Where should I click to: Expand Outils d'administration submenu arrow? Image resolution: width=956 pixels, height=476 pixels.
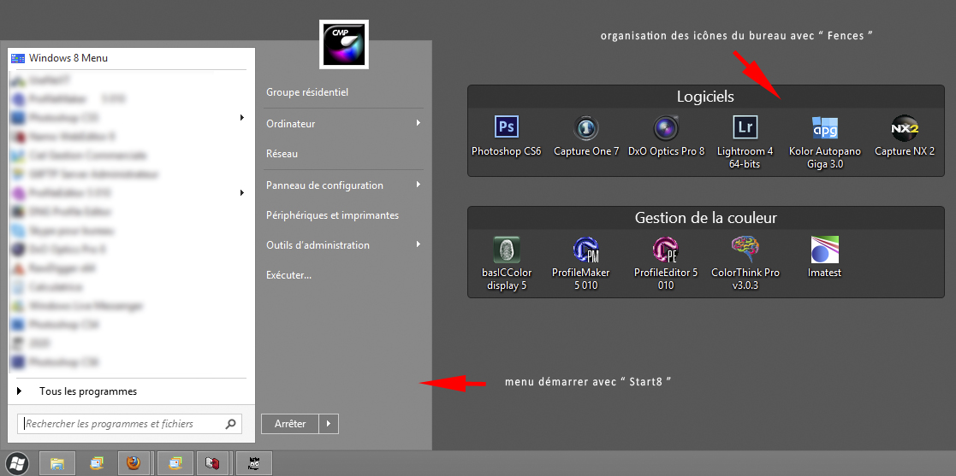tap(419, 244)
